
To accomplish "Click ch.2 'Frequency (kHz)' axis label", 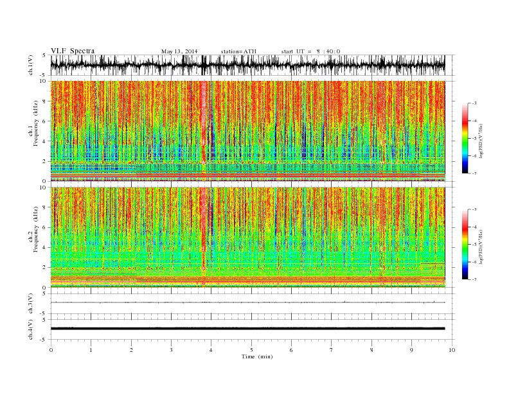I will (35, 229).
